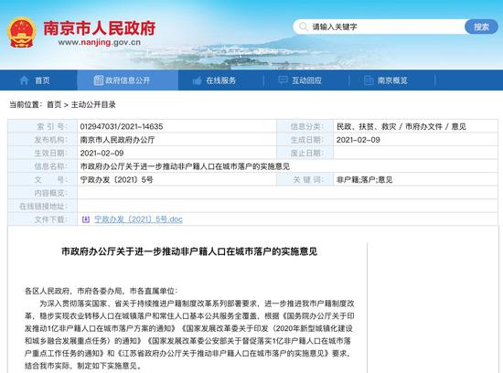Select keywords 非户籍;落户;意见
This screenshot has height=373, width=503.
(364, 179)
